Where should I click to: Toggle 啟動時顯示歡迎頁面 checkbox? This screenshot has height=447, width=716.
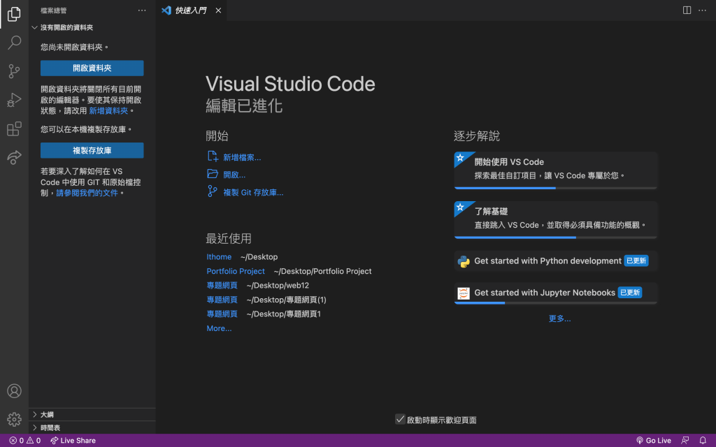pyautogui.click(x=400, y=419)
